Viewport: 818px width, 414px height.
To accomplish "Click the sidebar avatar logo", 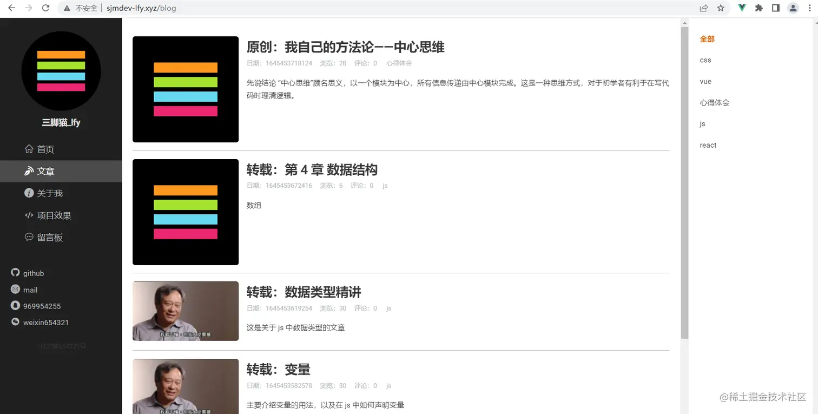I will [x=61, y=71].
